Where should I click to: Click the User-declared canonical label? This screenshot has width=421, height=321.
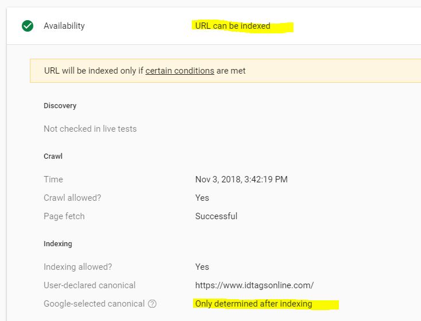(90, 285)
